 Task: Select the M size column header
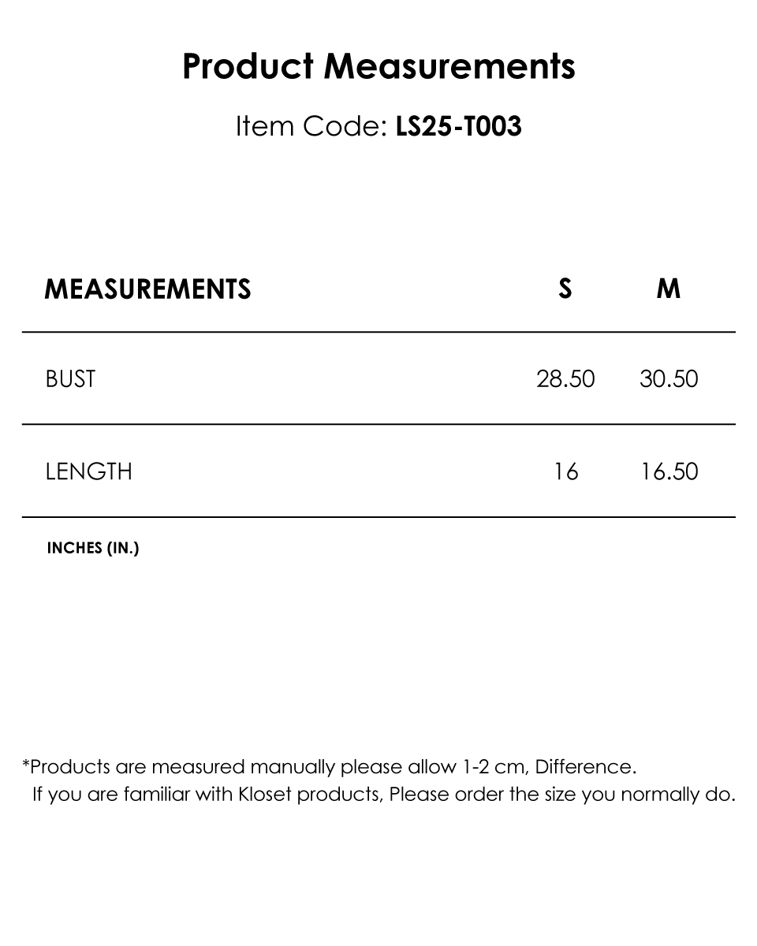[x=669, y=289]
